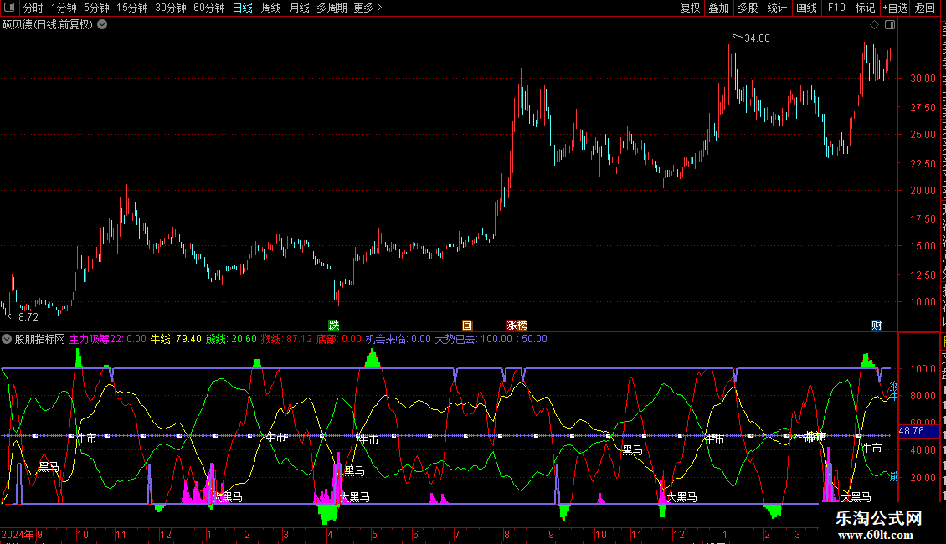Expand dropdown next to 硕贝德 title
The image size is (946, 544).
(x=103, y=25)
